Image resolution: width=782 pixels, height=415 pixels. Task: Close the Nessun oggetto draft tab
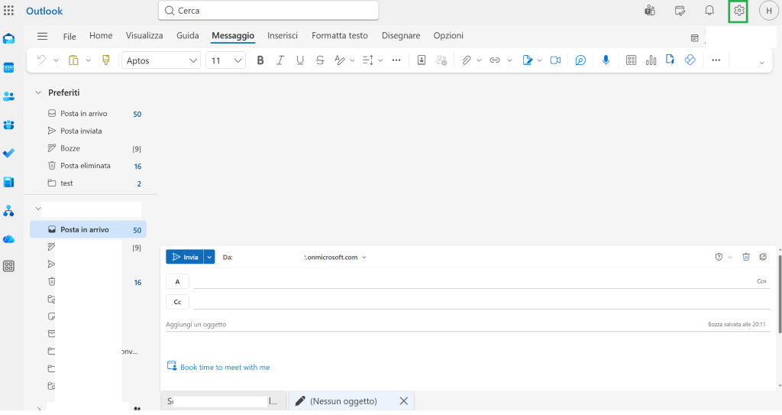coord(403,401)
